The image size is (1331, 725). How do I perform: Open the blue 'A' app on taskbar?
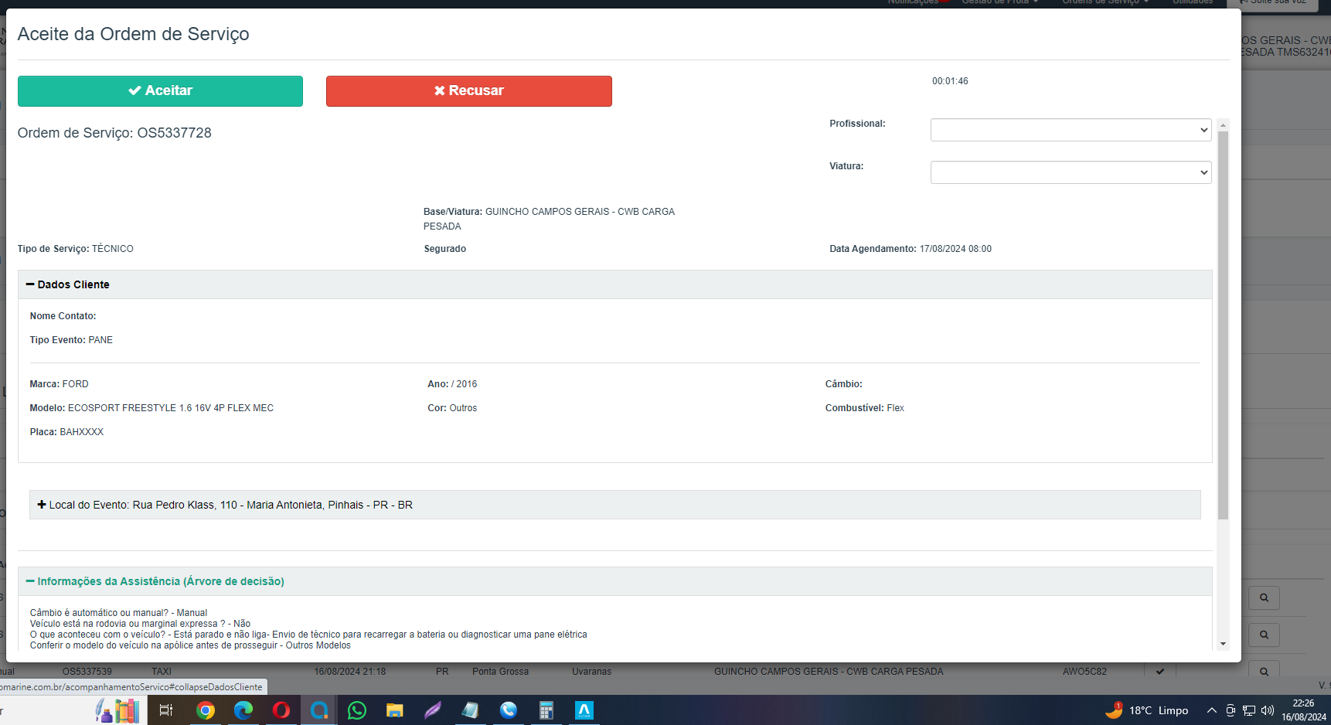point(584,710)
